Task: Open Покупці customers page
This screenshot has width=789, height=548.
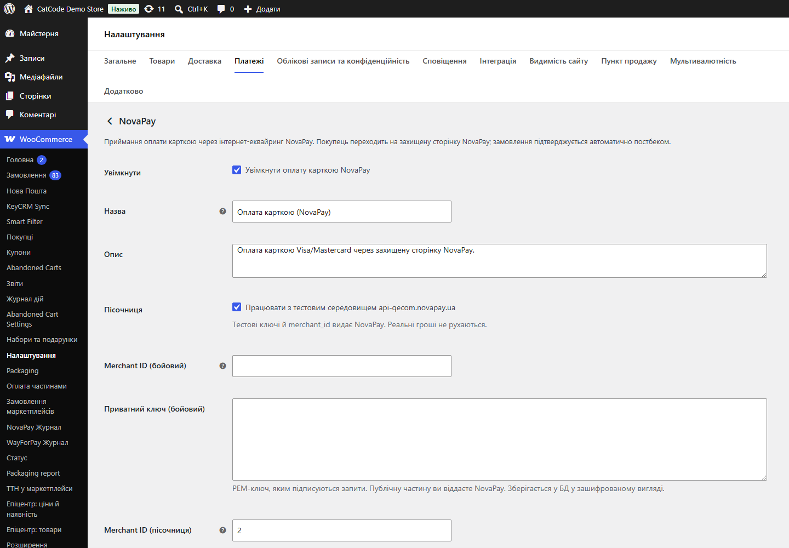Action: coord(20,237)
